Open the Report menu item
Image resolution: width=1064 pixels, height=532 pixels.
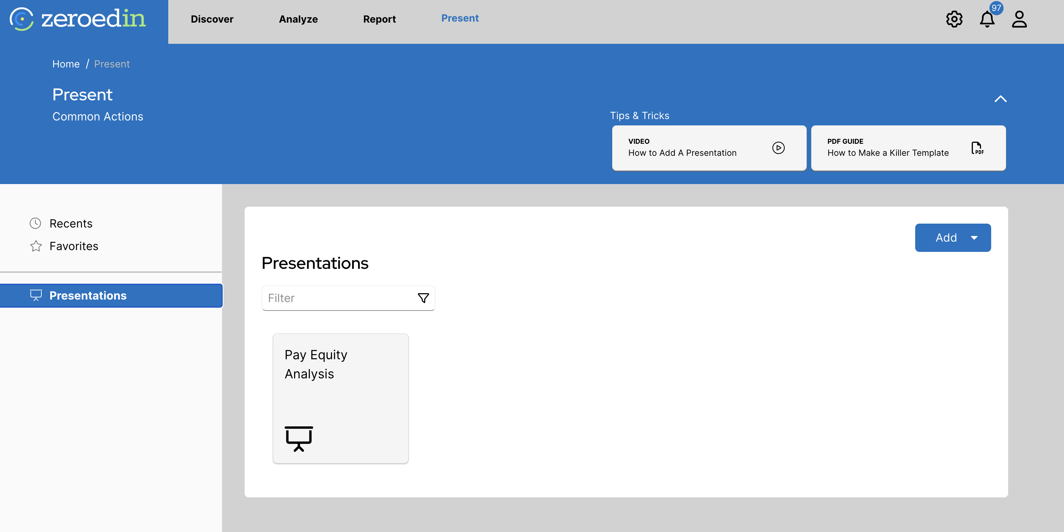tap(379, 19)
